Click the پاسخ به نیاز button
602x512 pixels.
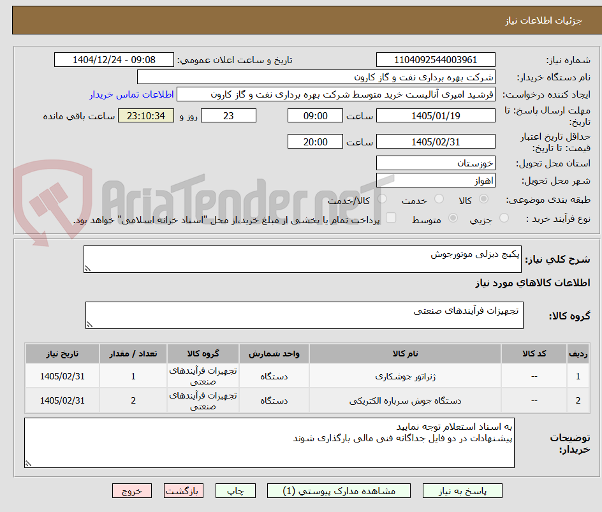462,491
